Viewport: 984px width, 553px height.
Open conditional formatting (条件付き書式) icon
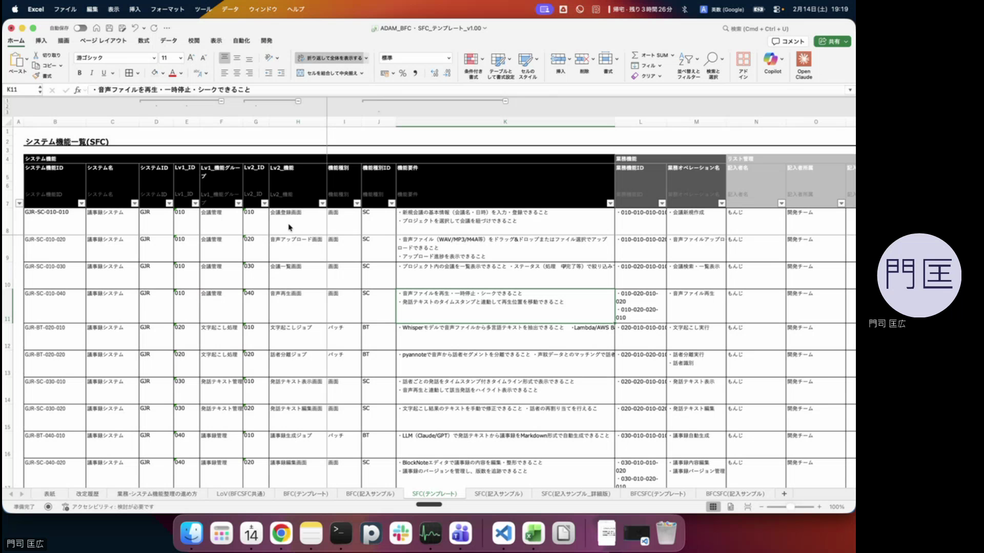pyautogui.click(x=471, y=60)
